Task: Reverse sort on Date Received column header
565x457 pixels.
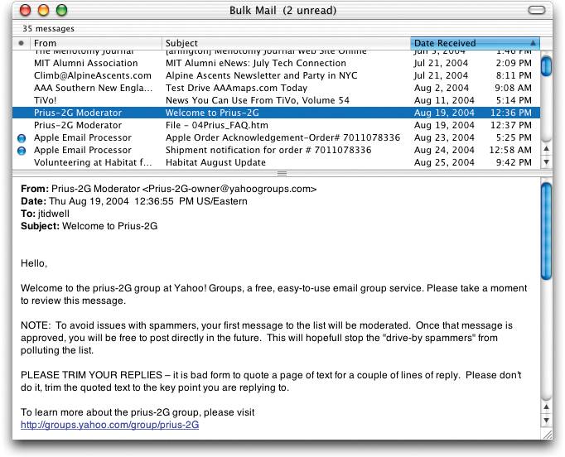Action: [468, 43]
